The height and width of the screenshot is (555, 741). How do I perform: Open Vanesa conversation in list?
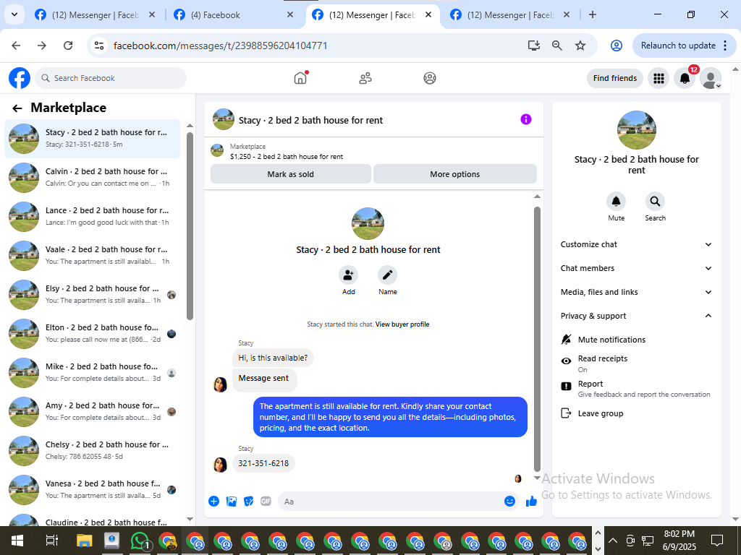(x=92, y=490)
